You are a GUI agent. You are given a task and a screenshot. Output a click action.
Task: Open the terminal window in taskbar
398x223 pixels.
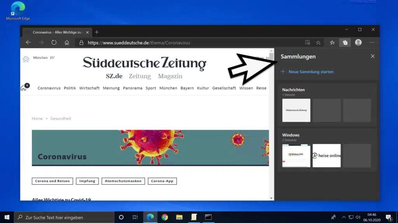(208, 217)
